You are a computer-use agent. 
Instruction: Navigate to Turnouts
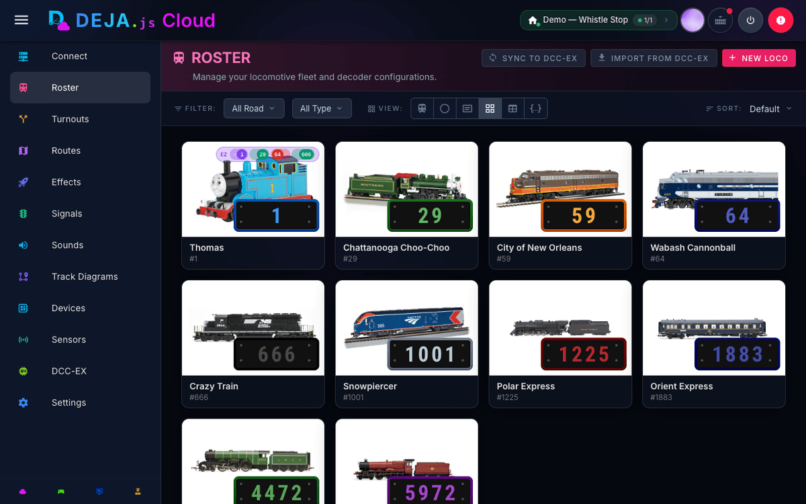tap(80, 119)
